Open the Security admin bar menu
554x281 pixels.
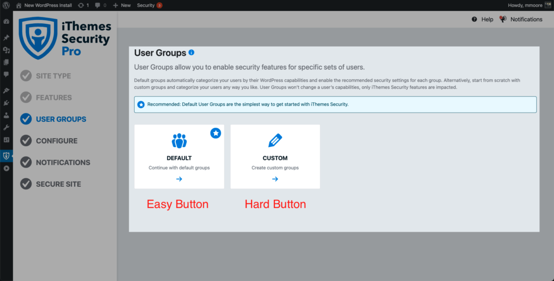pyautogui.click(x=146, y=5)
